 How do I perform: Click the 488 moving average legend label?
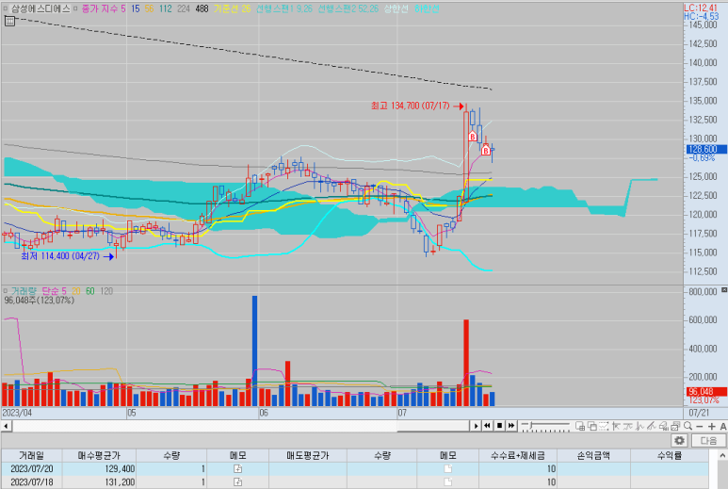coord(202,8)
